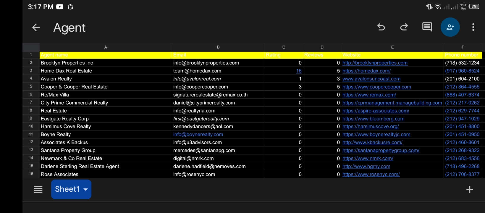The image size is (485, 213).
Task: Redo the last undone action
Action: [x=404, y=27]
